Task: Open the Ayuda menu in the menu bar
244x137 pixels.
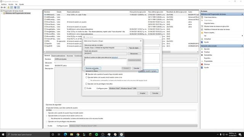Action: [x=21, y=4]
